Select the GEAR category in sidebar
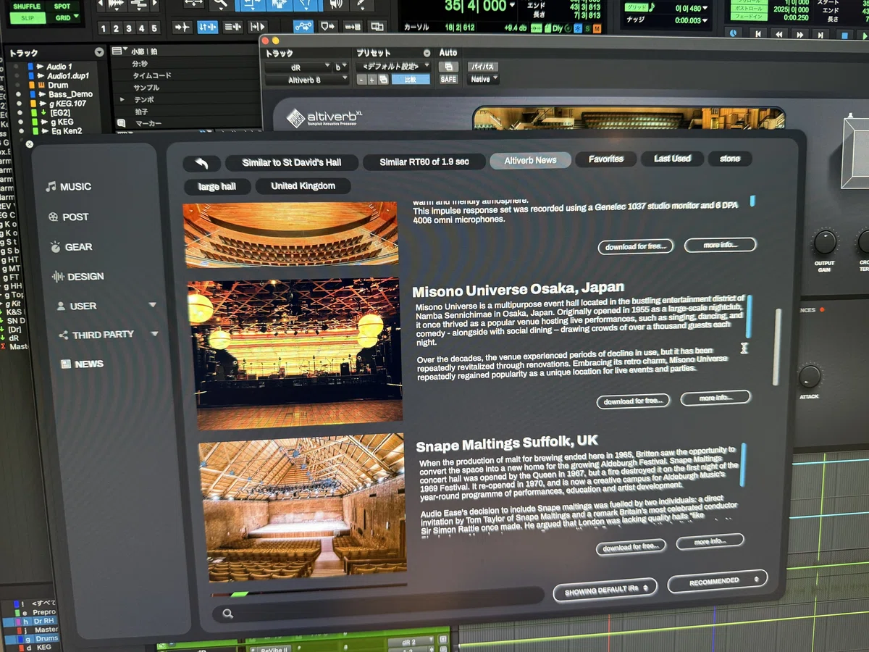869x652 pixels. pyautogui.click(x=71, y=247)
